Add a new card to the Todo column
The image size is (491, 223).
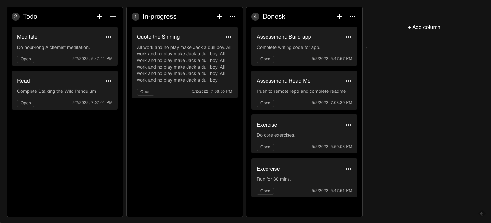tap(100, 17)
